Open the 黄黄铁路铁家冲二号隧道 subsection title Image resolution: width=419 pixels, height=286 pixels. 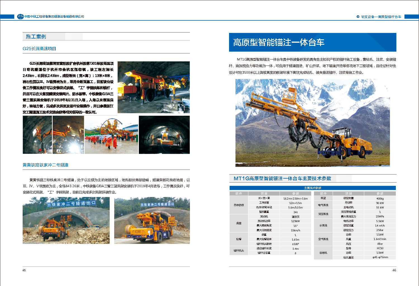pos(46,165)
